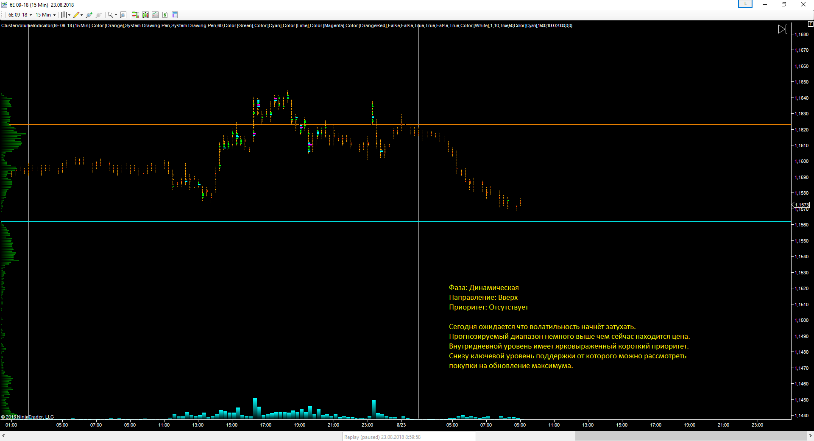The image size is (814, 441).
Task: Click the zoom out magnifier icon
Action: (99, 15)
